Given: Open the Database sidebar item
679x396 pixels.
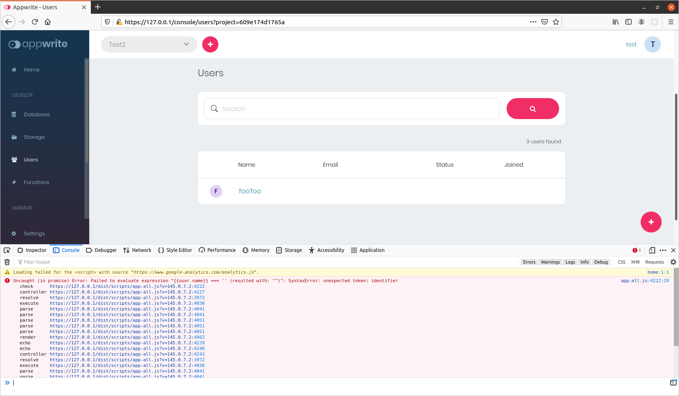Looking at the screenshot, I should (x=37, y=115).
